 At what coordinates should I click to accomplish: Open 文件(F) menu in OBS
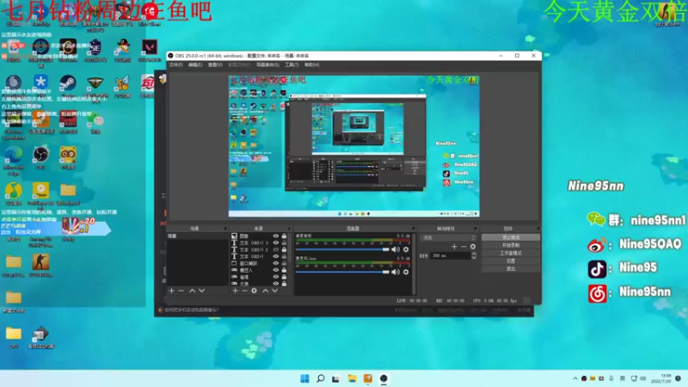tap(175, 64)
